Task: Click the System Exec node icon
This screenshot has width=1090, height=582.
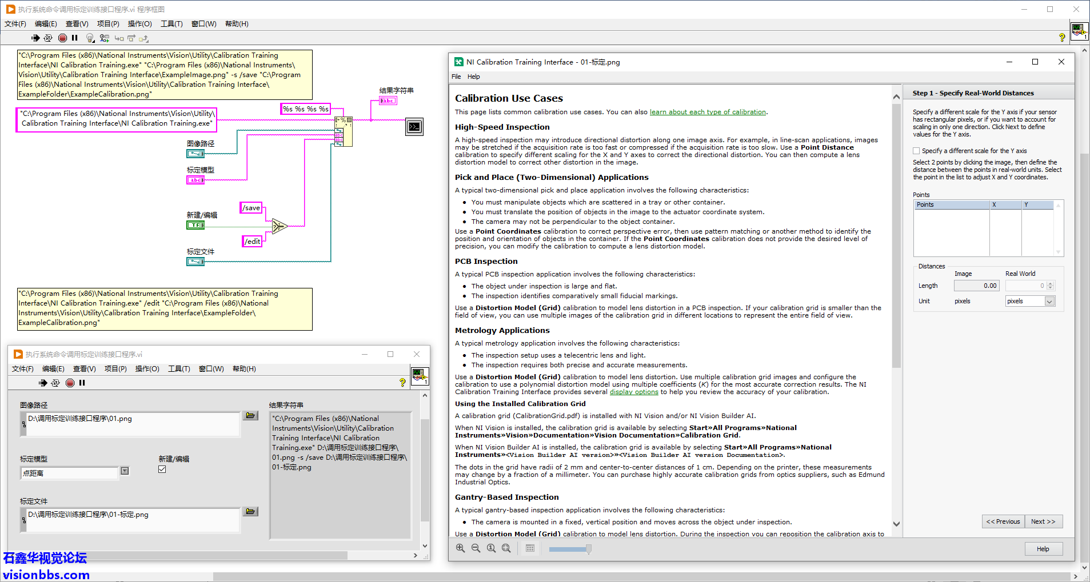Action: pyautogui.click(x=414, y=126)
